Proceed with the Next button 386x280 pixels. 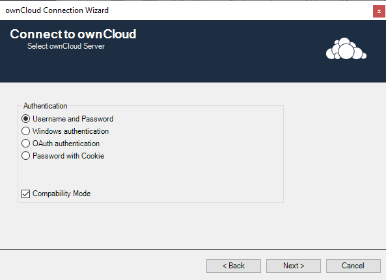coord(294,266)
